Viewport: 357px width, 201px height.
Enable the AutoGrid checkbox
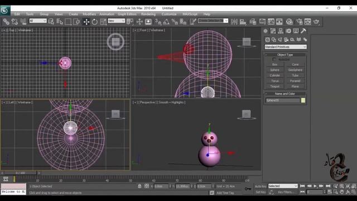(274, 60)
